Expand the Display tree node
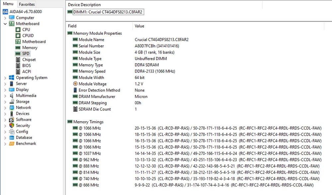The width and height of the screenshot is (332, 195). [x=5, y=90]
